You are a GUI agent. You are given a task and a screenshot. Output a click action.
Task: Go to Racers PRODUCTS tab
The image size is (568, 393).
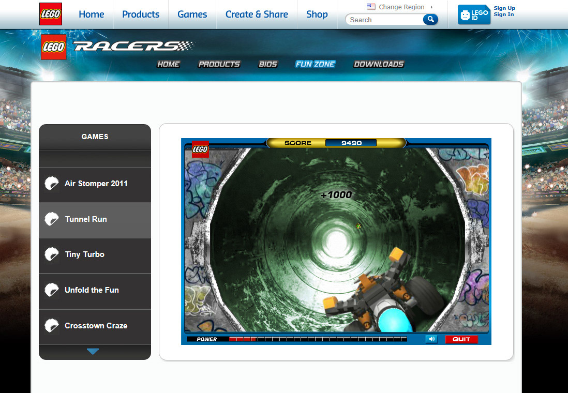pyautogui.click(x=219, y=64)
